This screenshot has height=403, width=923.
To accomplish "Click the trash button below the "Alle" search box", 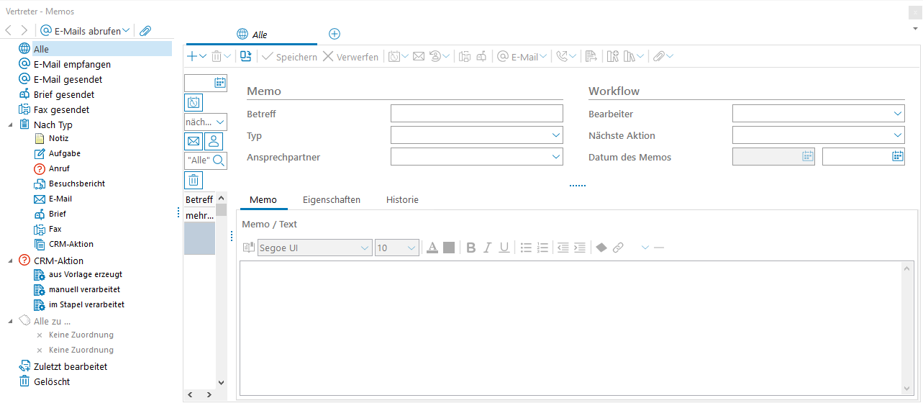I will [194, 180].
